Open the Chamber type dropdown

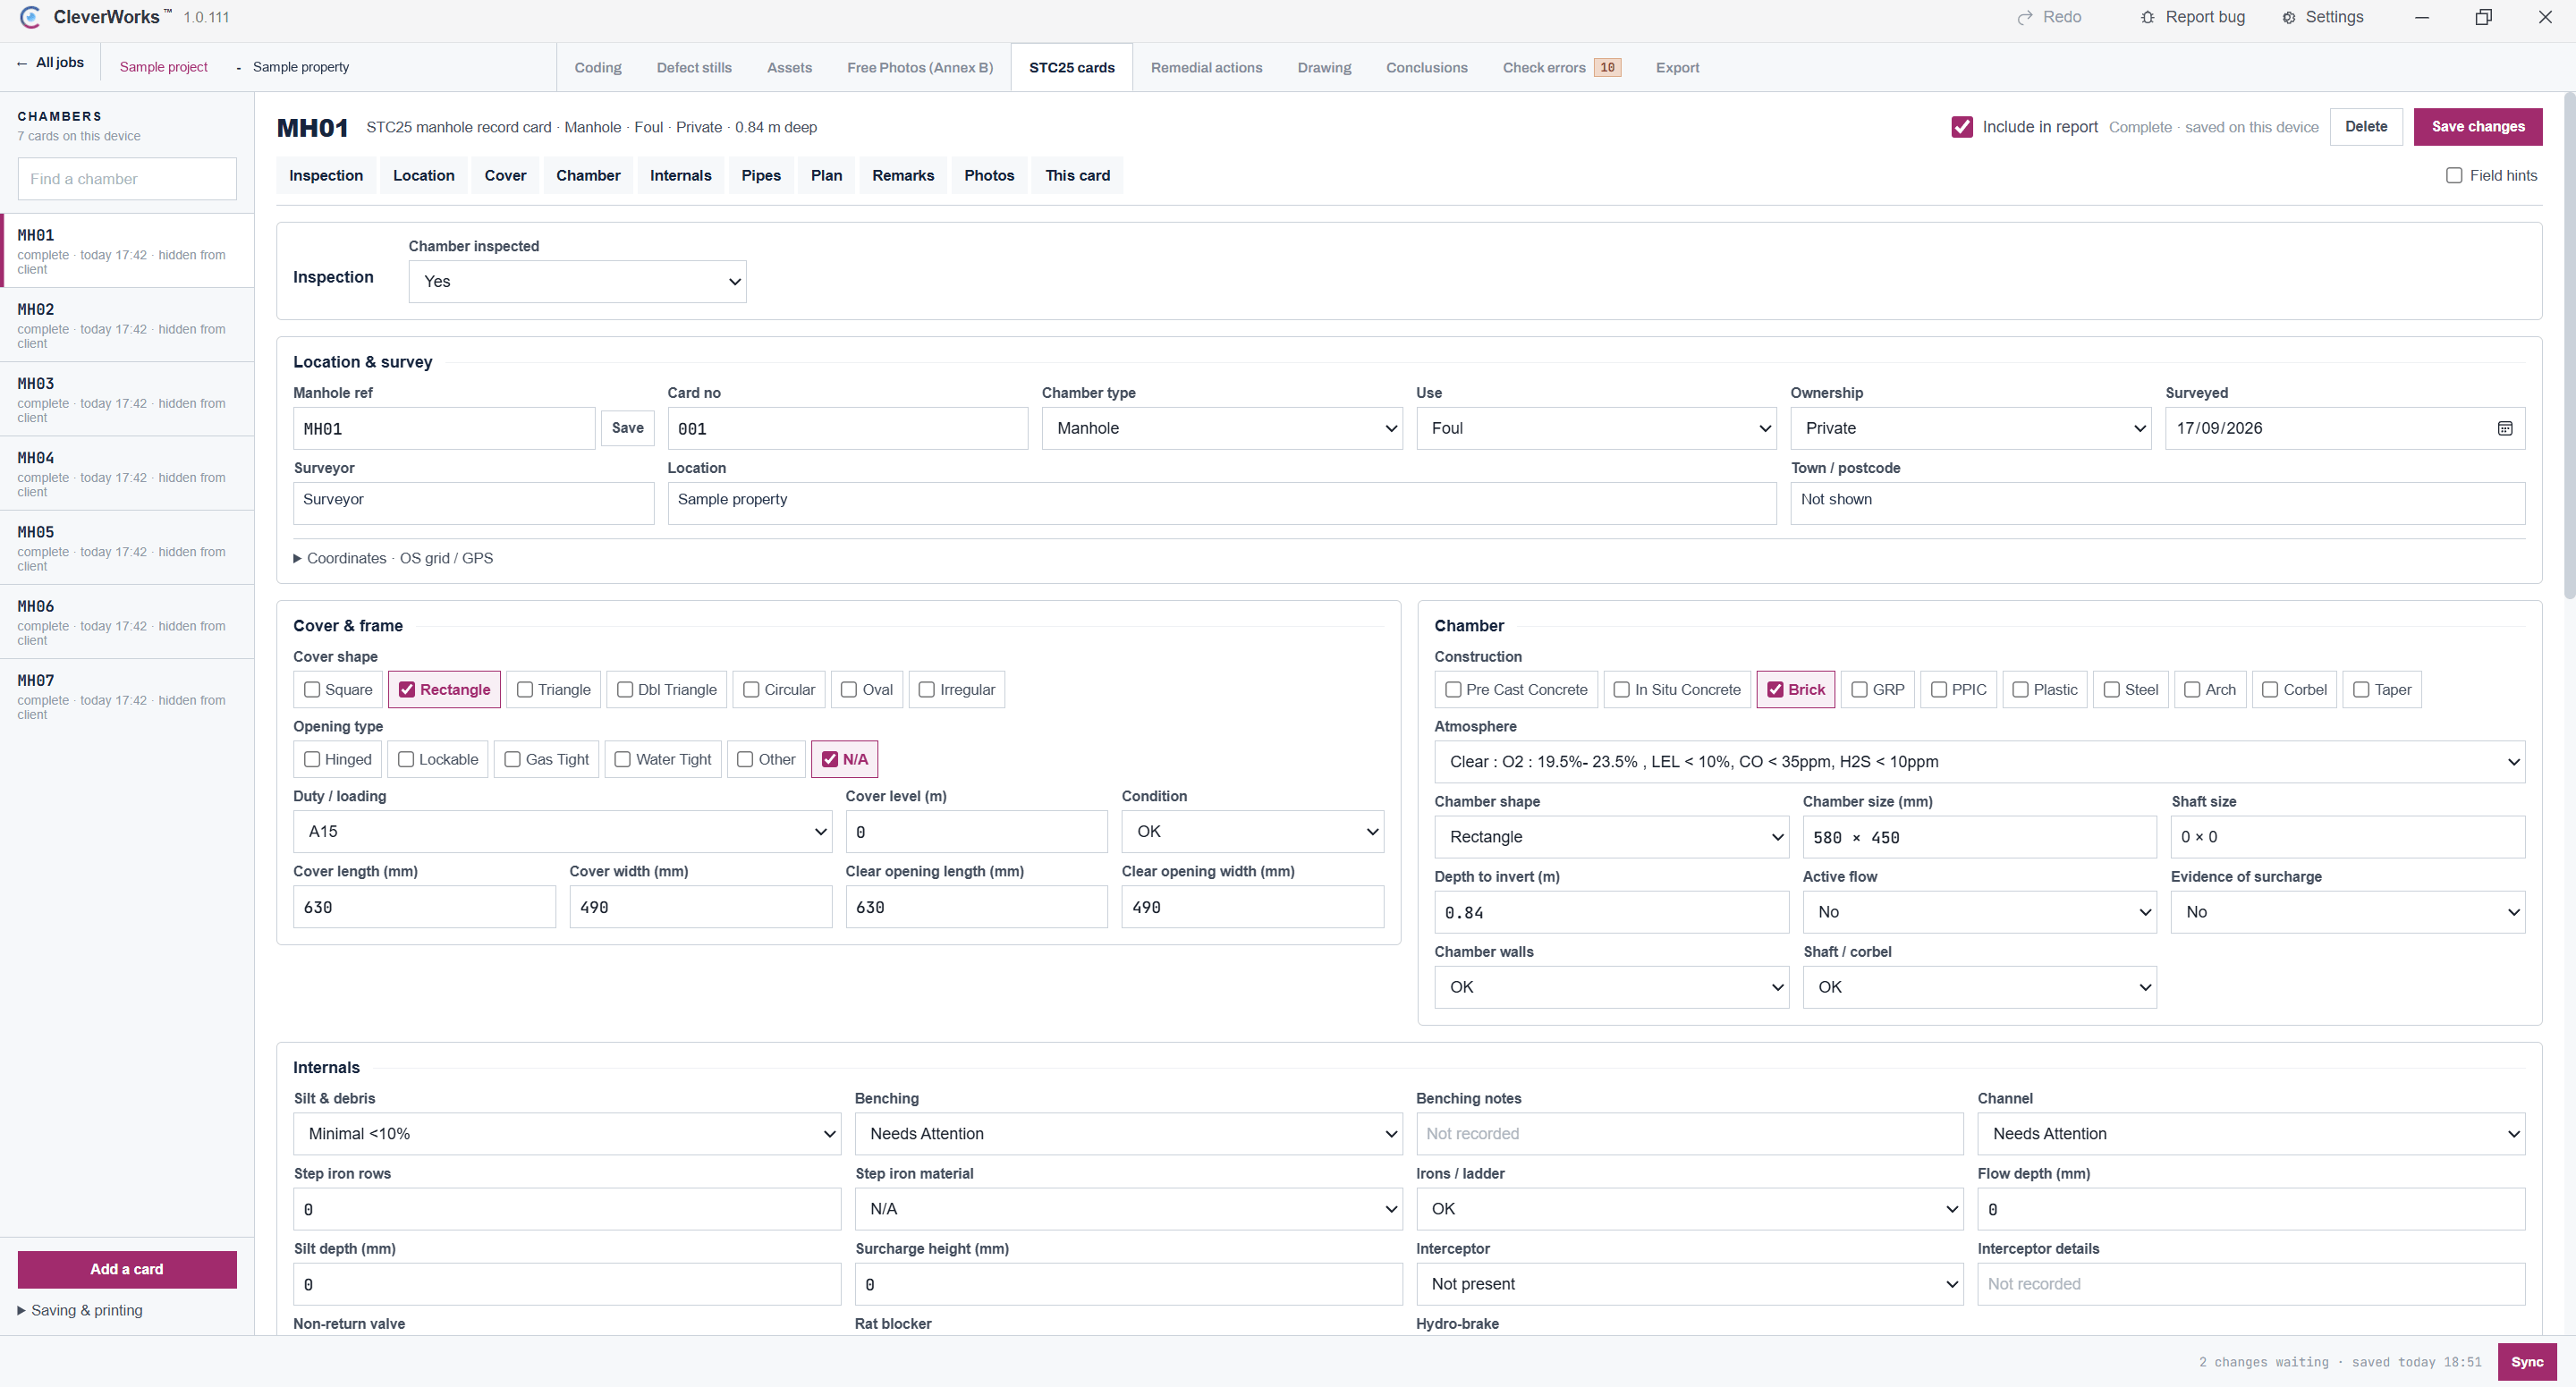point(1221,428)
